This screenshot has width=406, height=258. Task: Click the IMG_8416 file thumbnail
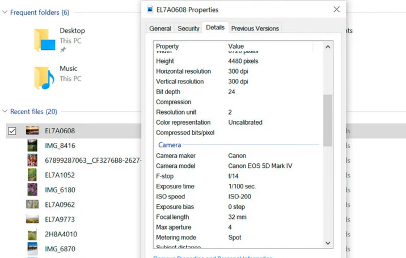pos(32,145)
